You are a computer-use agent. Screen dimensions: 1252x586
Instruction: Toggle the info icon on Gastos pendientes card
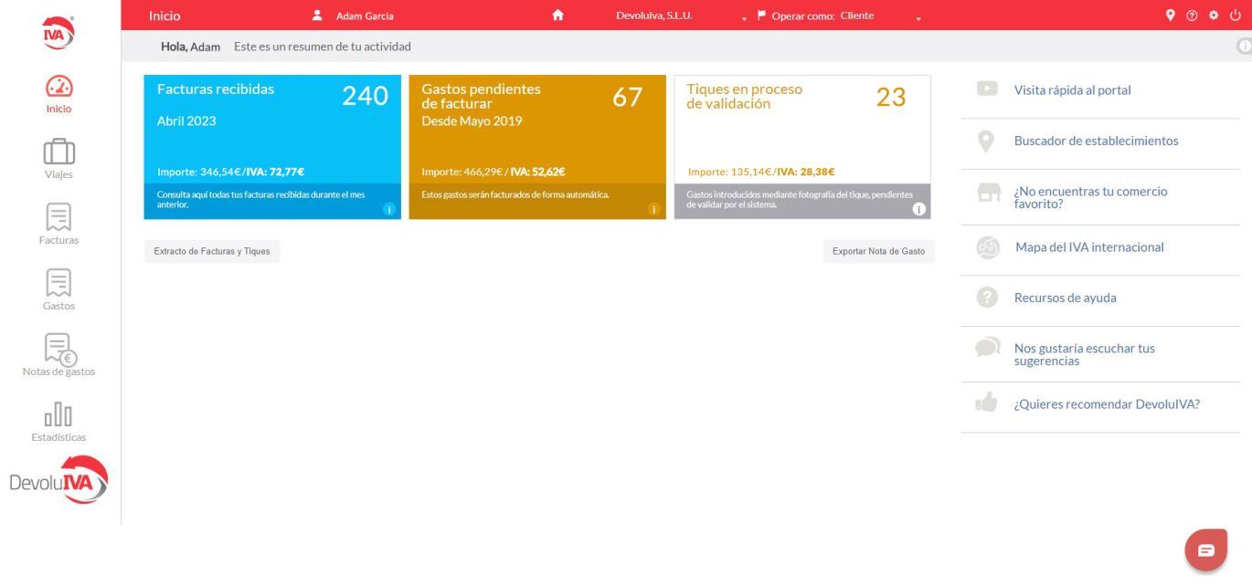tap(653, 209)
